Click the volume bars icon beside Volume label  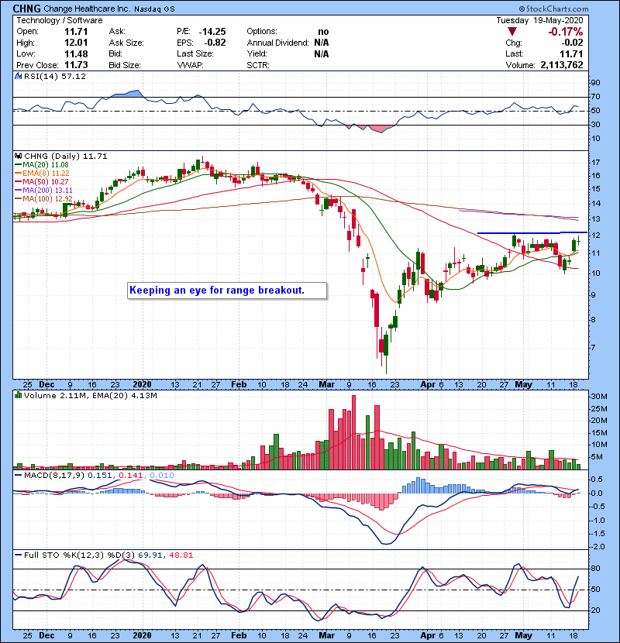click(19, 395)
